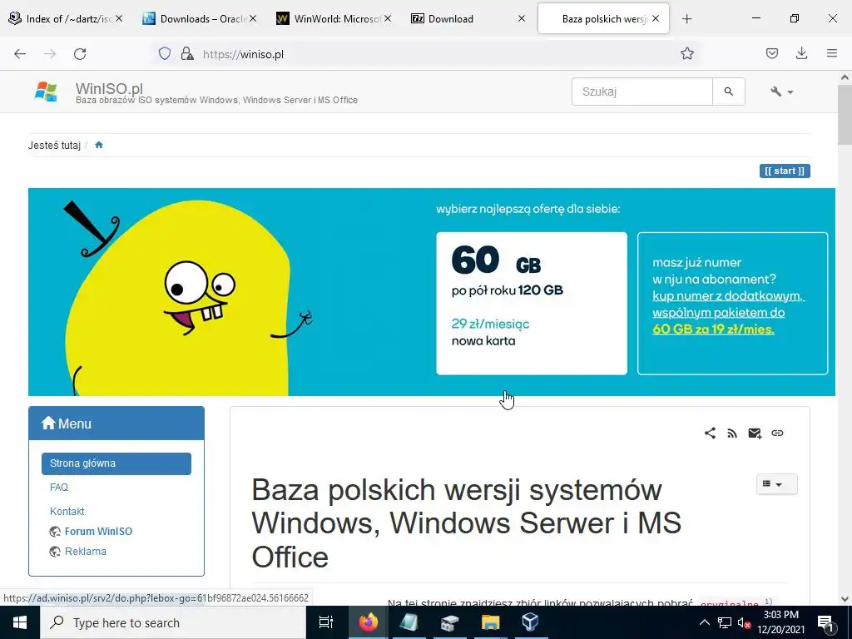This screenshot has height=639, width=852.
Task: Select Strona główna in the menu
Action: click(x=116, y=463)
